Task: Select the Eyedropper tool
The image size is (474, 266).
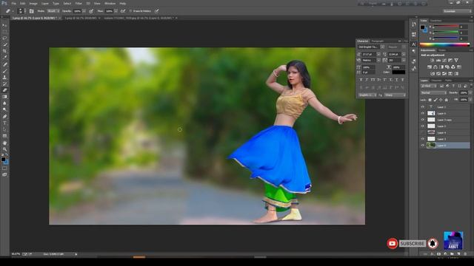Action: tap(4, 58)
